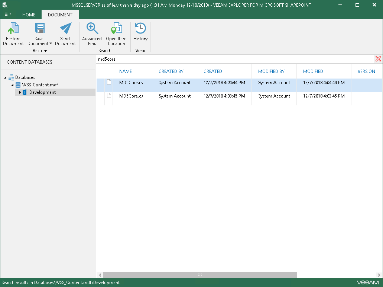383x287 pixels.
Task: Click the WSS_Content.mdf database cylinder icon
Action: click(18, 85)
